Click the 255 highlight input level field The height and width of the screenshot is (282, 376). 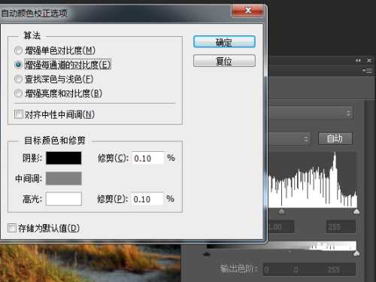click(x=341, y=227)
